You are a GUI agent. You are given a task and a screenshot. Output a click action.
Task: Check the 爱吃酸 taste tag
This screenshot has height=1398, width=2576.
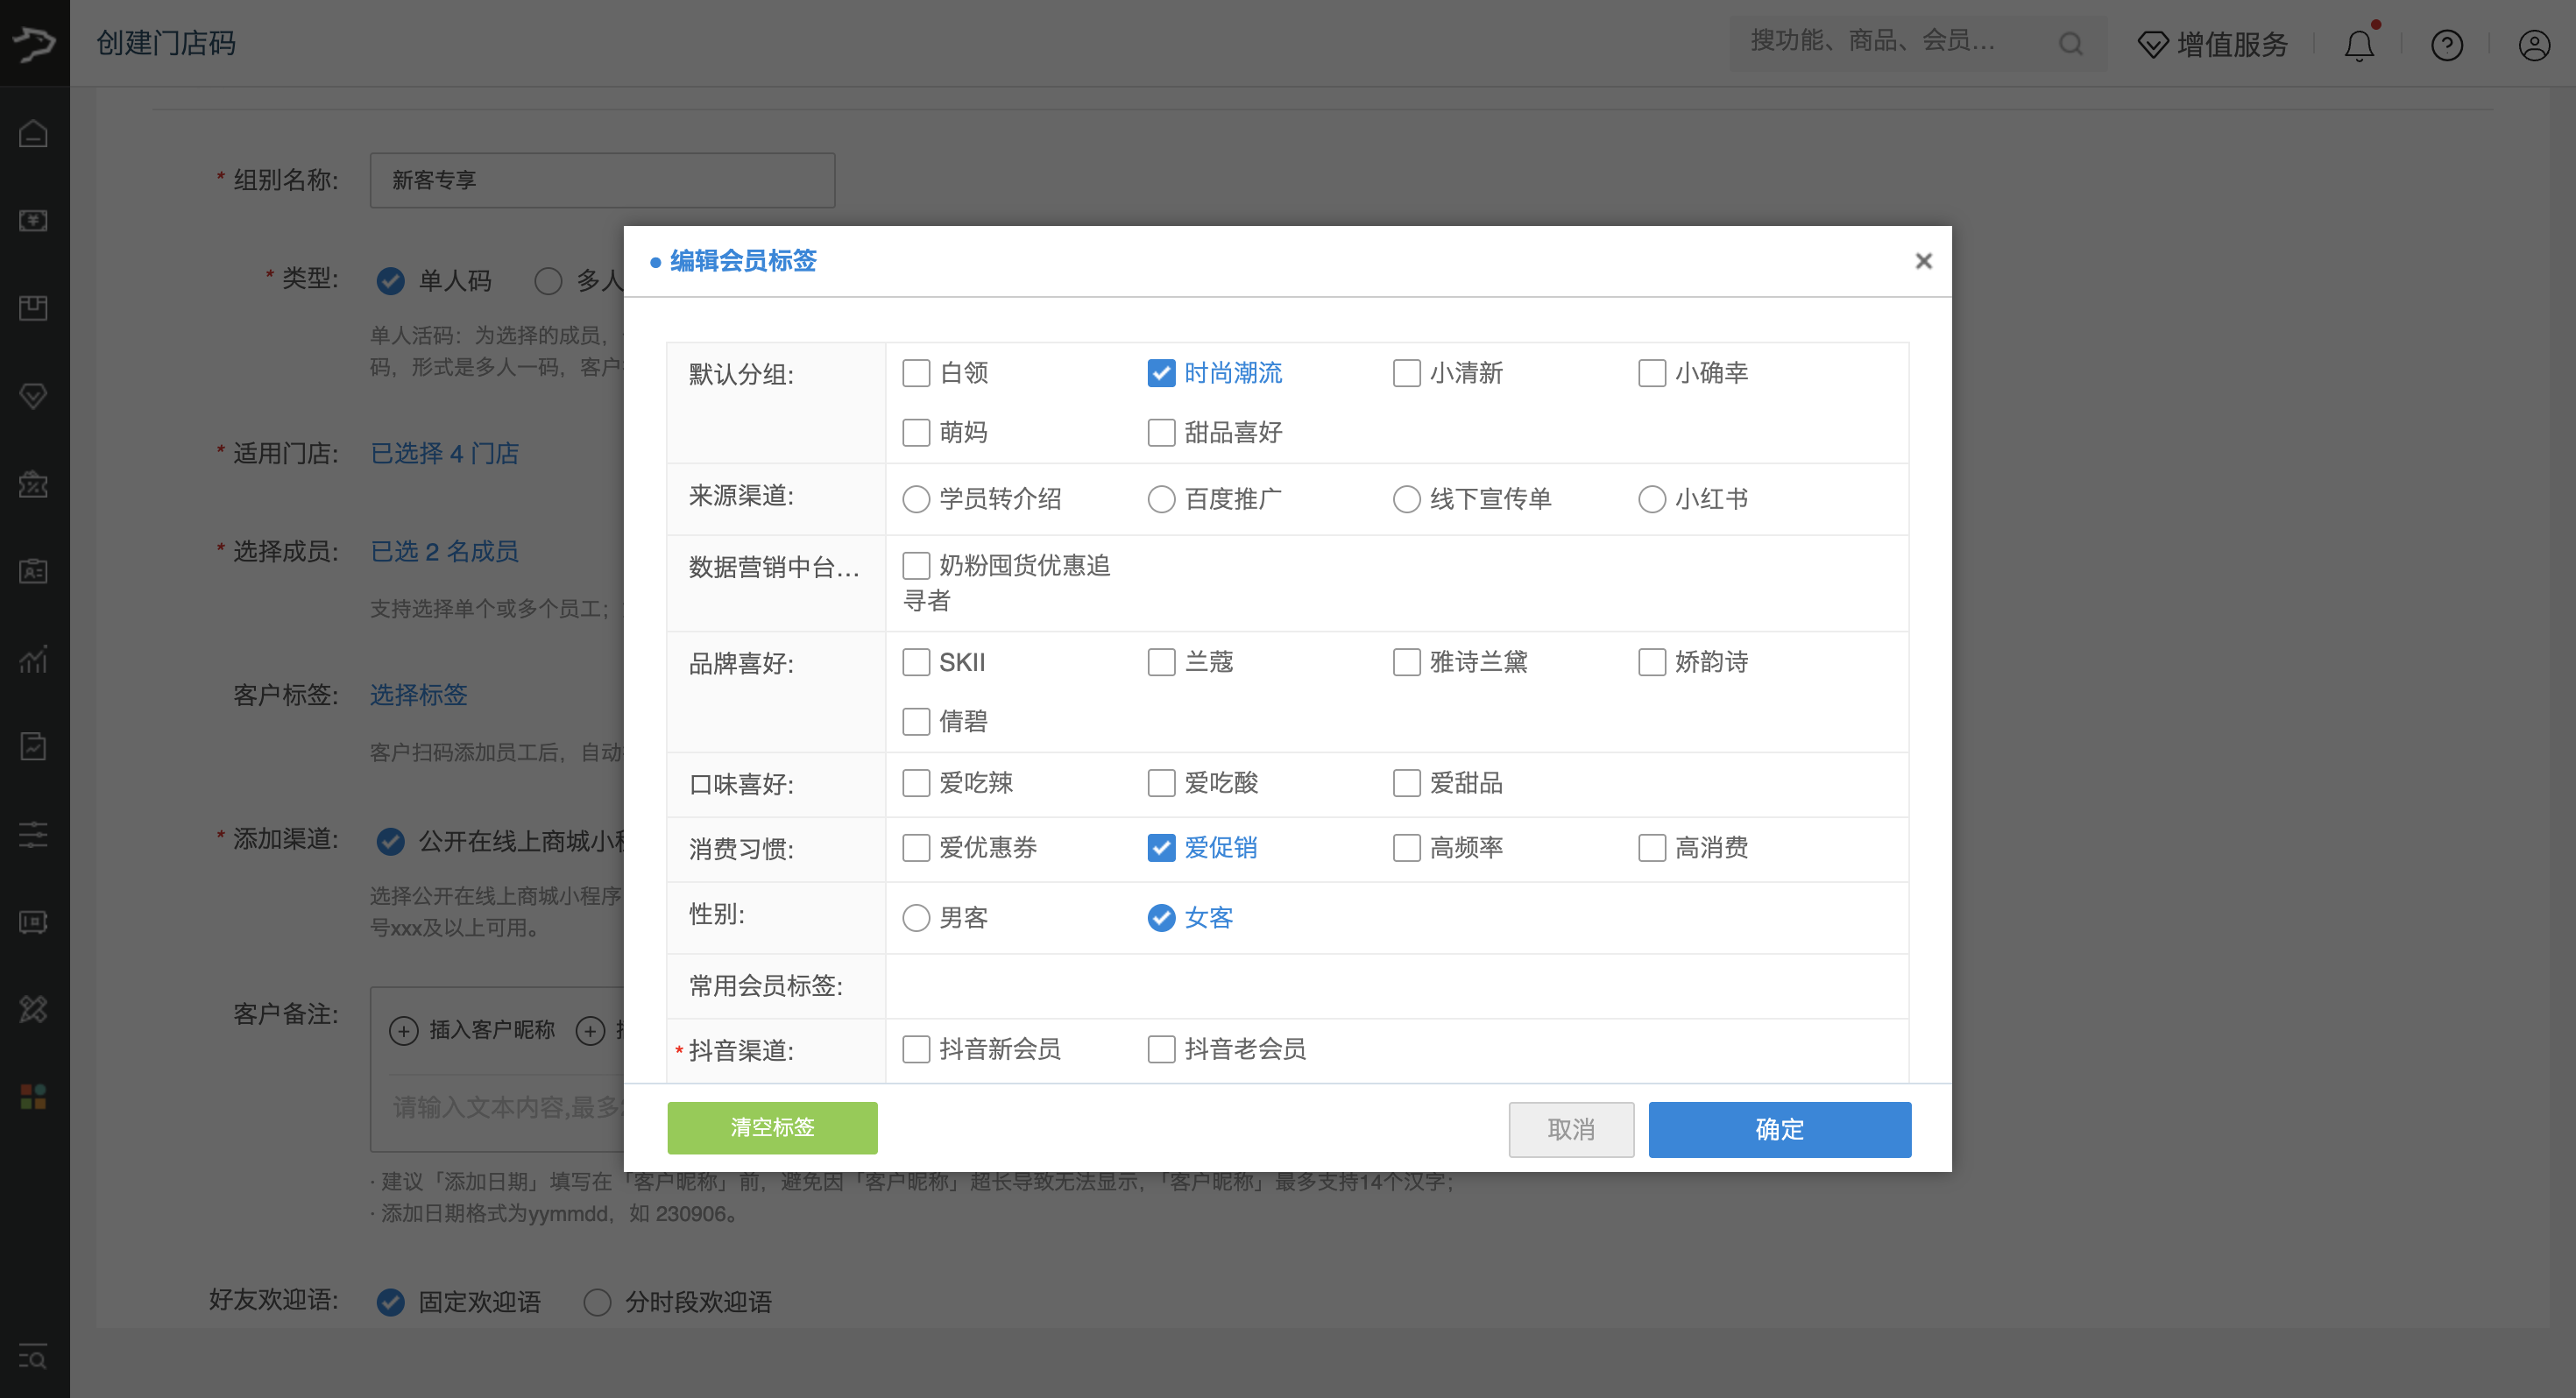point(1161,783)
